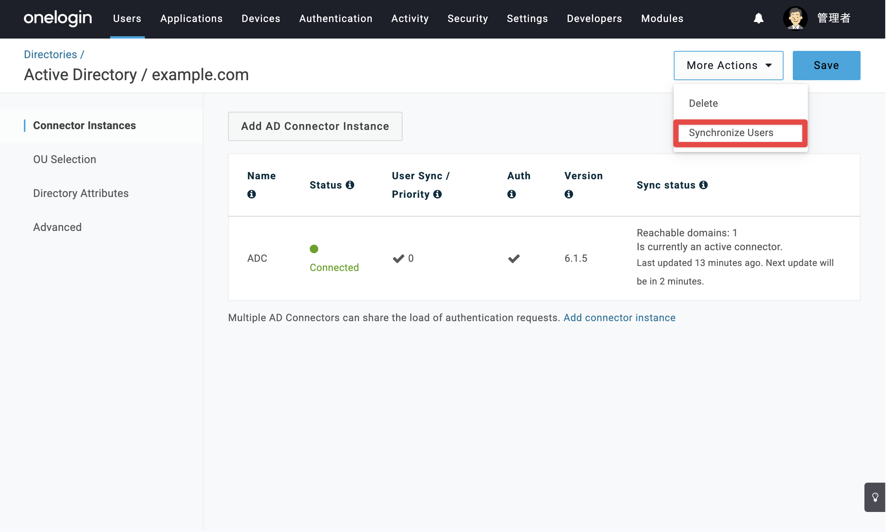
Task: Show info for the Version column
Action: pyautogui.click(x=569, y=194)
